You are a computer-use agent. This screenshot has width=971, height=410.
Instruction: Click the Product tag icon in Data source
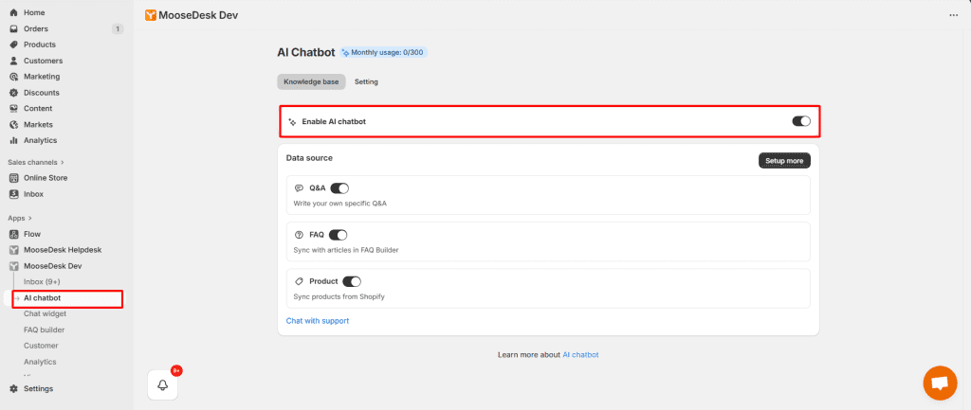point(299,281)
